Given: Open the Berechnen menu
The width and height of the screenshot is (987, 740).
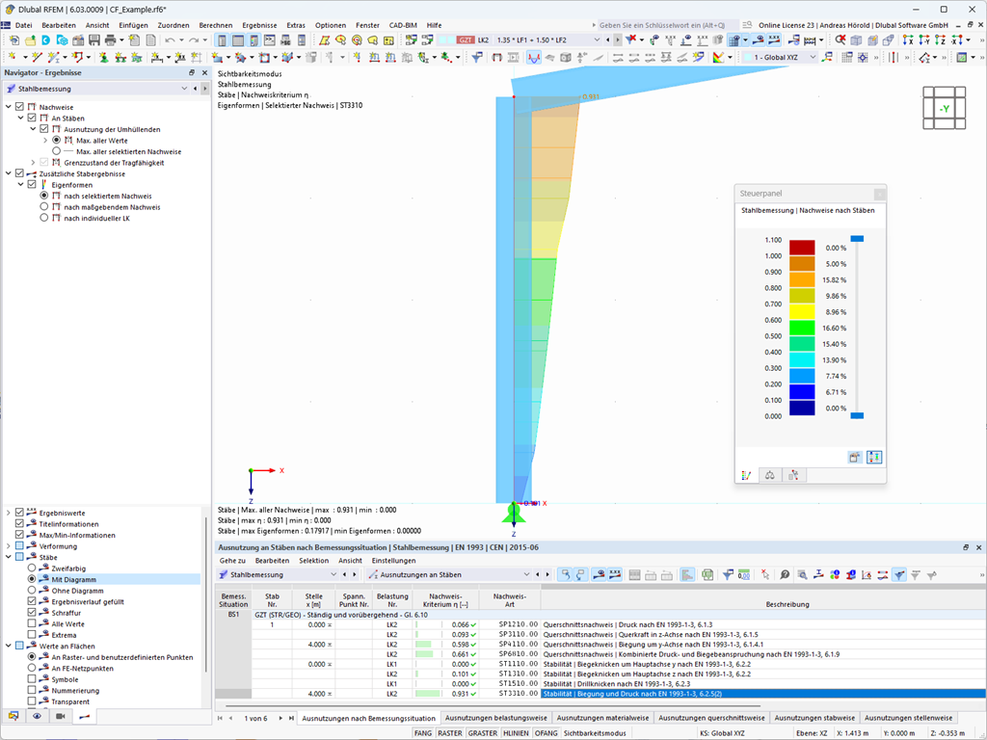Looking at the screenshot, I should coord(215,25).
